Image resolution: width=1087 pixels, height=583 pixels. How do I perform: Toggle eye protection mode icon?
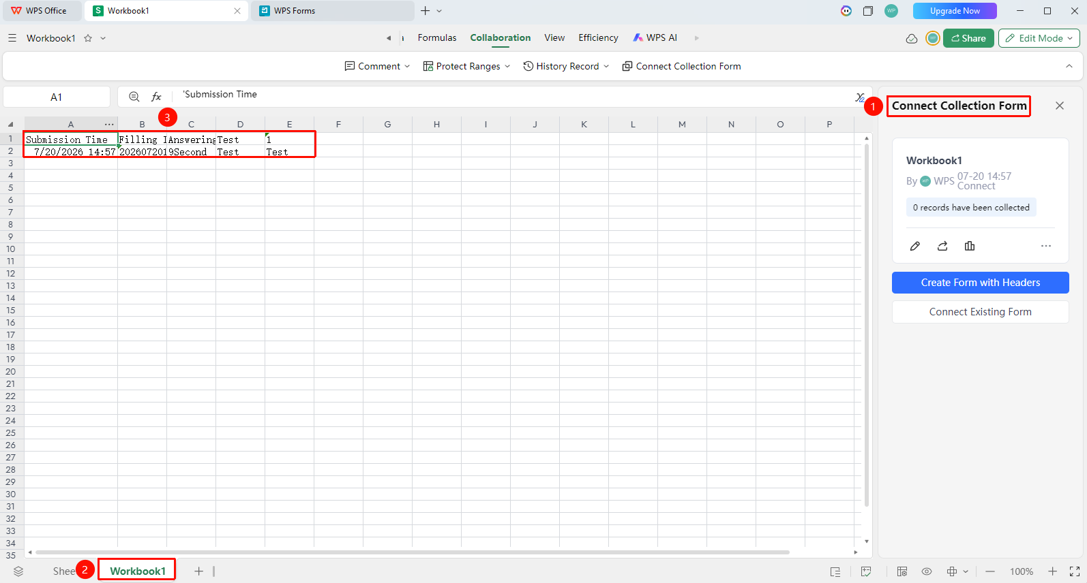(927, 571)
